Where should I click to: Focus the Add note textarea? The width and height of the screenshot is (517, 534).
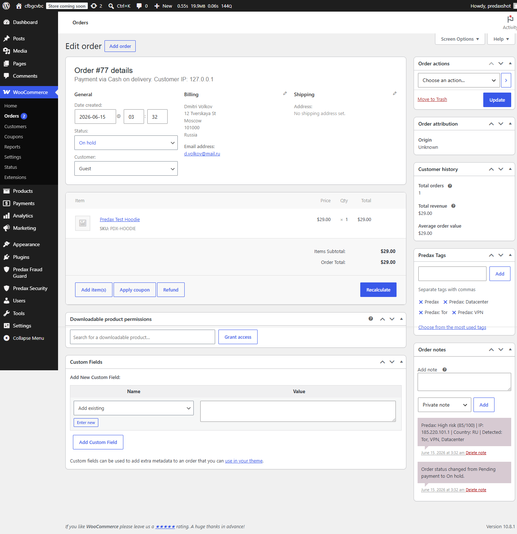tap(464, 382)
